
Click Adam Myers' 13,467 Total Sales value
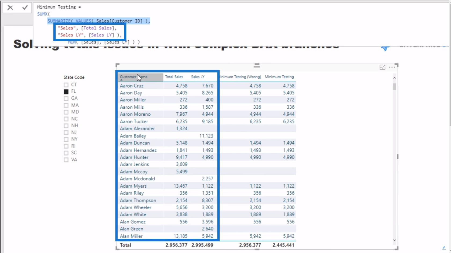pyautogui.click(x=180, y=186)
